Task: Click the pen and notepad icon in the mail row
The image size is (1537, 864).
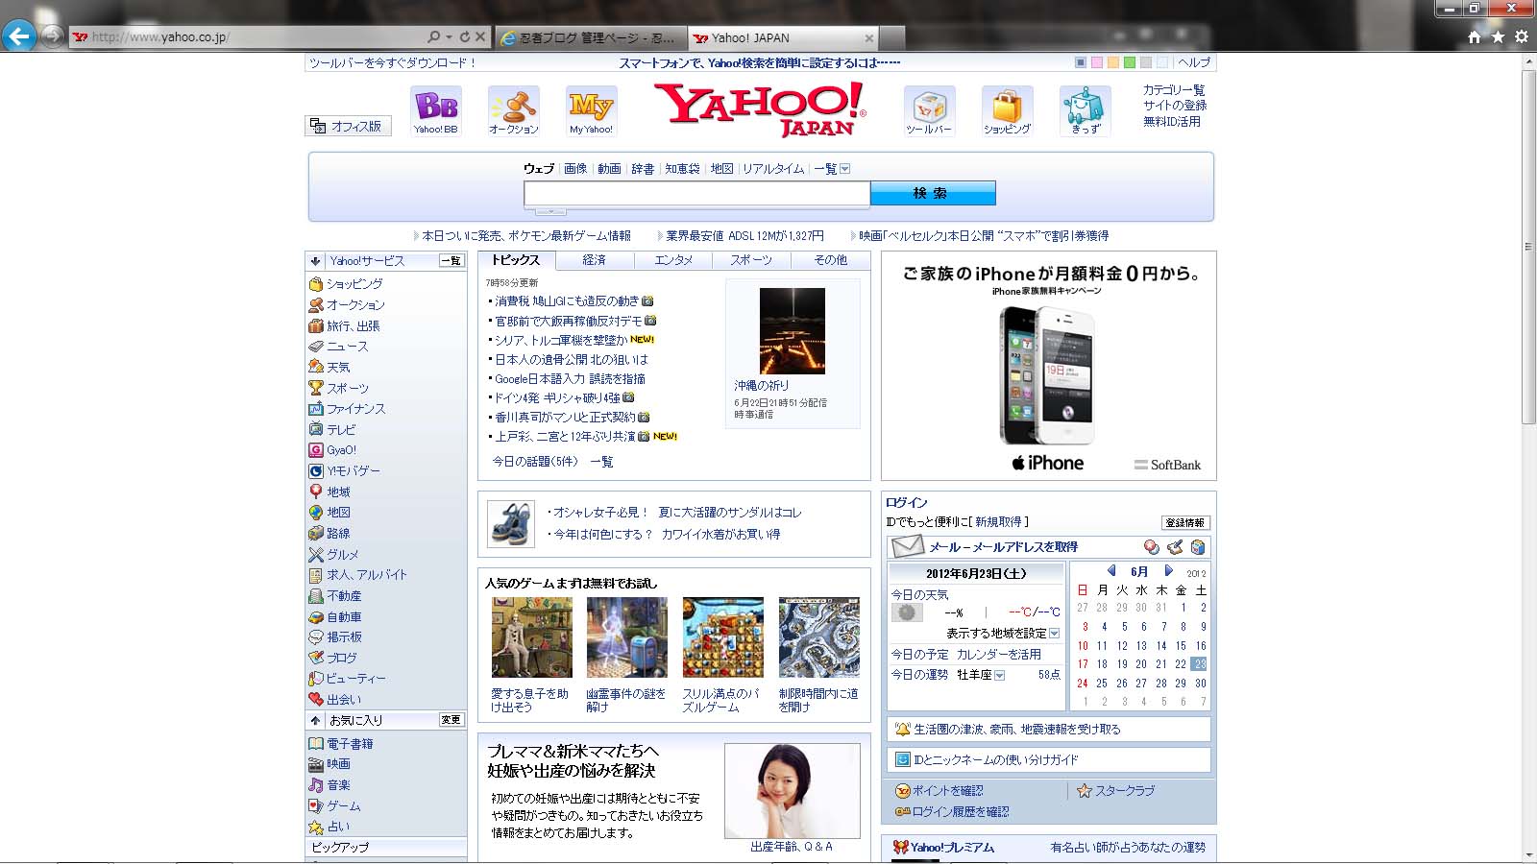Action: 1175,547
